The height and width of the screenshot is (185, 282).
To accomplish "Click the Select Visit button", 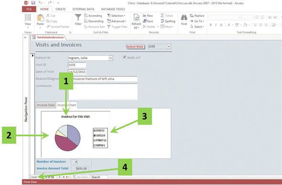I will (x=135, y=46).
